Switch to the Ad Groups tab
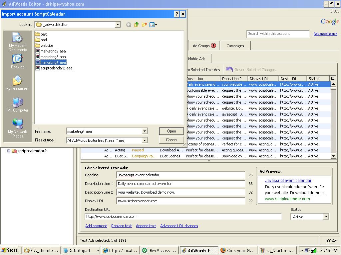This screenshot has height=255, width=341. (204, 46)
